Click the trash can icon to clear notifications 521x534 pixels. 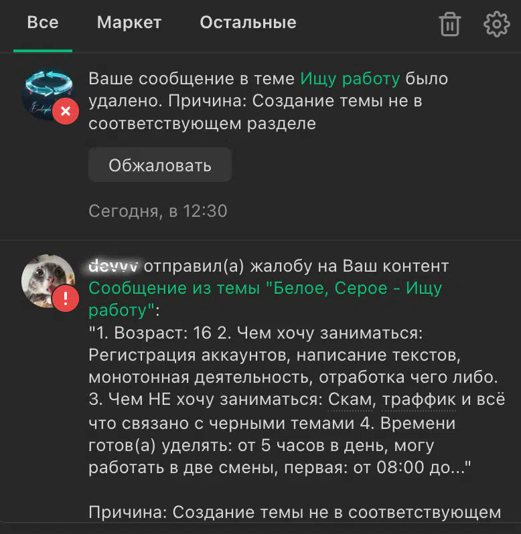(x=450, y=24)
